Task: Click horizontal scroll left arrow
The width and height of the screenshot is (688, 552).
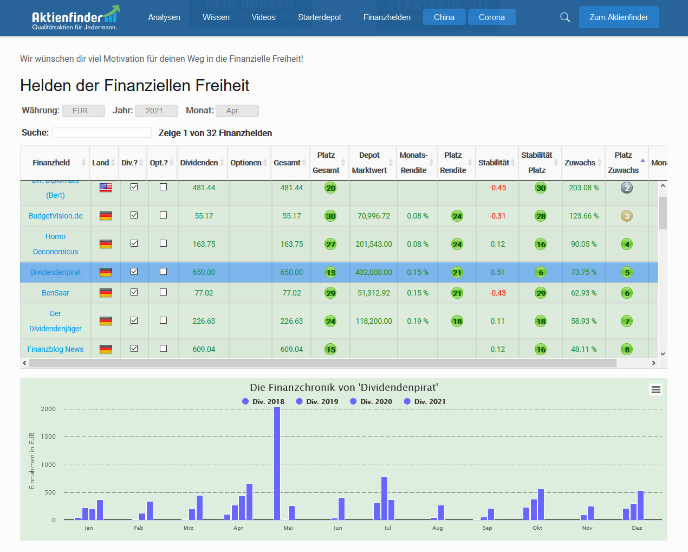Action: (24, 363)
